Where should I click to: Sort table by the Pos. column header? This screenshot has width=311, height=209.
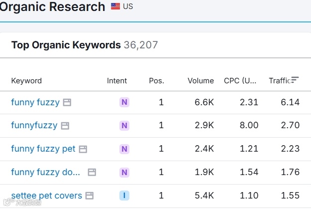click(x=156, y=81)
